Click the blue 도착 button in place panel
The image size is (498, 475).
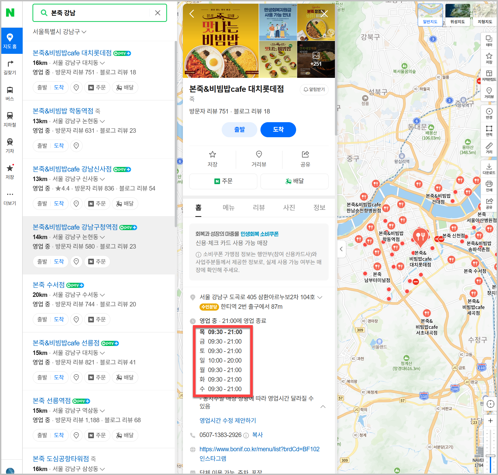tap(278, 130)
